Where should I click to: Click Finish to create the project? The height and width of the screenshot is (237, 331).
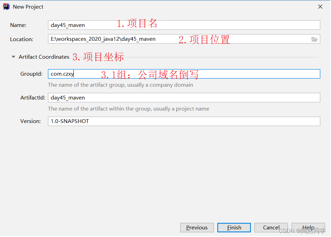[x=234, y=228]
